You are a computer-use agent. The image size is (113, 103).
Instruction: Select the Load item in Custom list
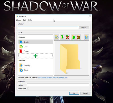tap(35, 47)
